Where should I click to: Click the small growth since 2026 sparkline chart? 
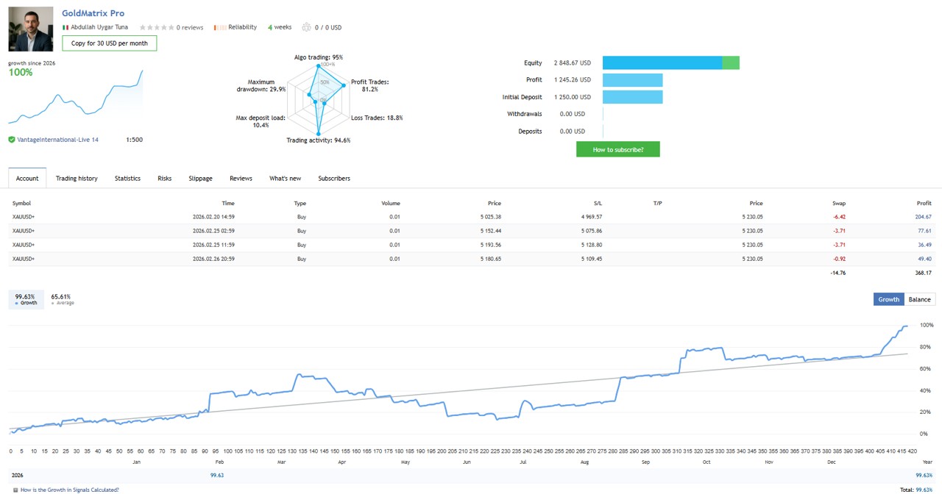(76, 97)
